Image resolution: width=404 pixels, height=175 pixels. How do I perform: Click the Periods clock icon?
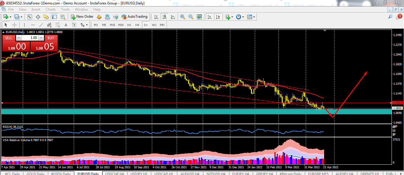(x=239, y=17)
